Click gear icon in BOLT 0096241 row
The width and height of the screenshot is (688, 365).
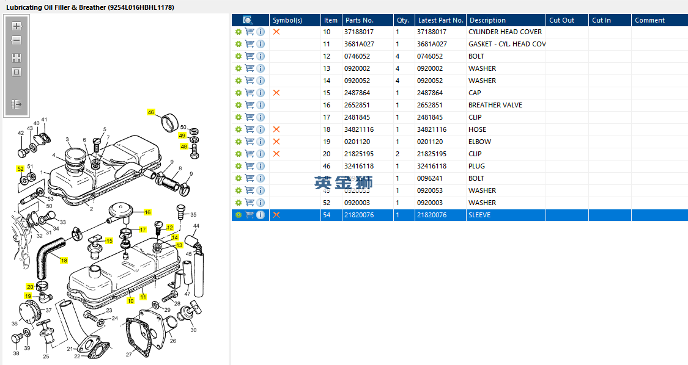[239, 178]
